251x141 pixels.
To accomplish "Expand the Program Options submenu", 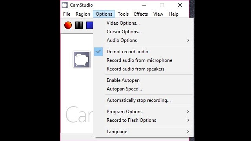I will click(x=144, y=112).
